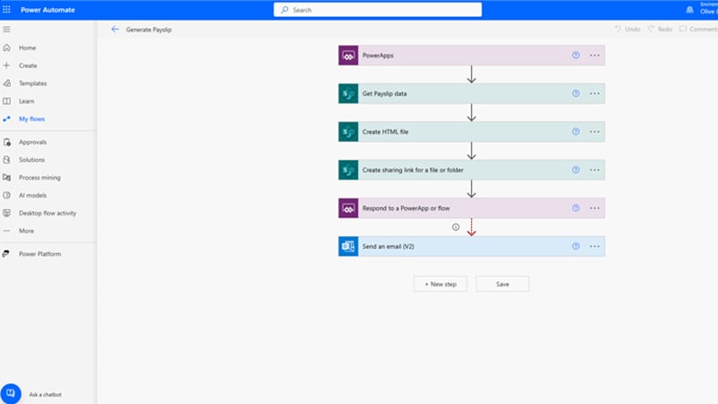Click the Undo icon in the toolbar

coord(618,30)
